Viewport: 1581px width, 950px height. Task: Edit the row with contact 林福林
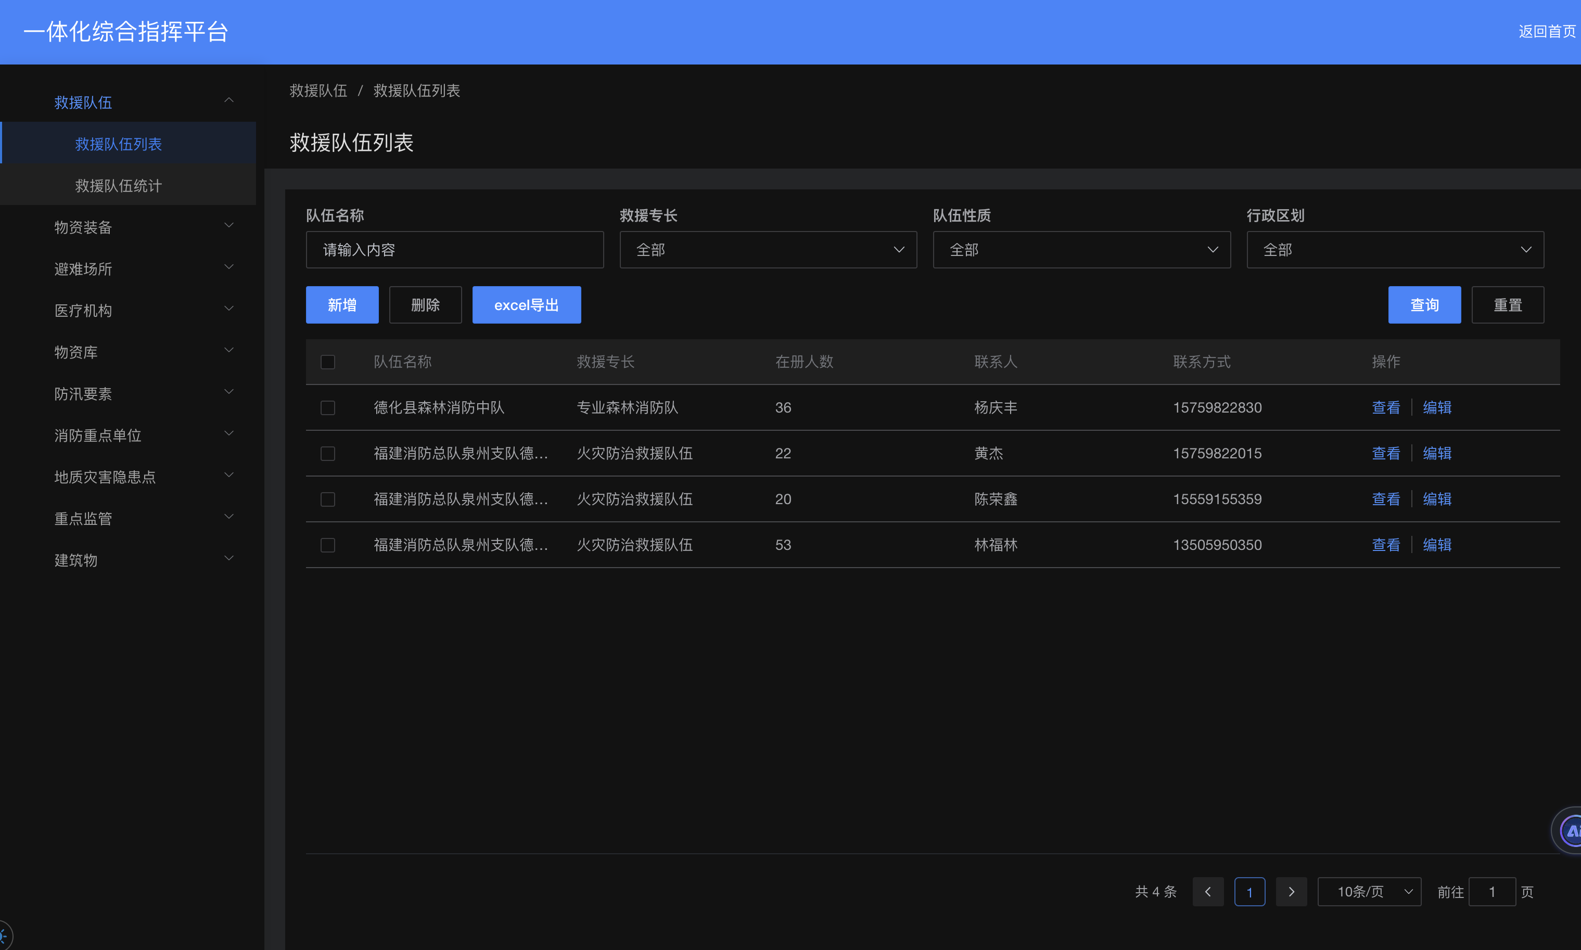1437,545
